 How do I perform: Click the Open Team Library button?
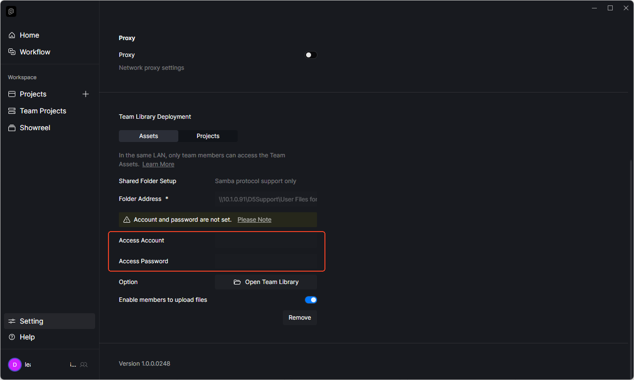(x=266, y=282)
